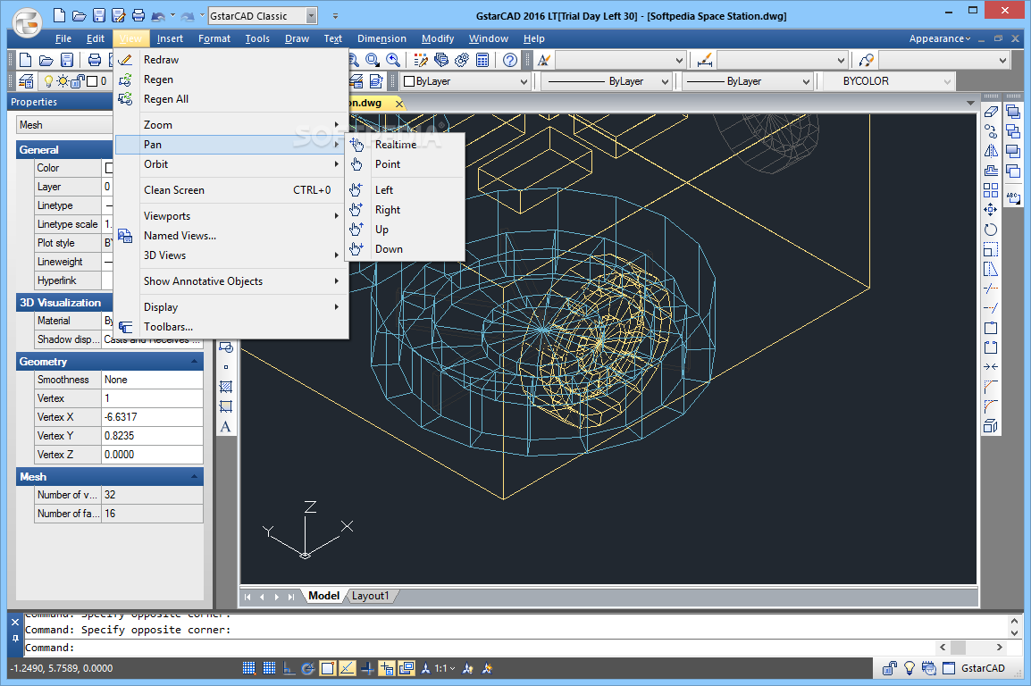1031x686 pixels.
Task: Select the Rotate tool
Action: [991, 230]
